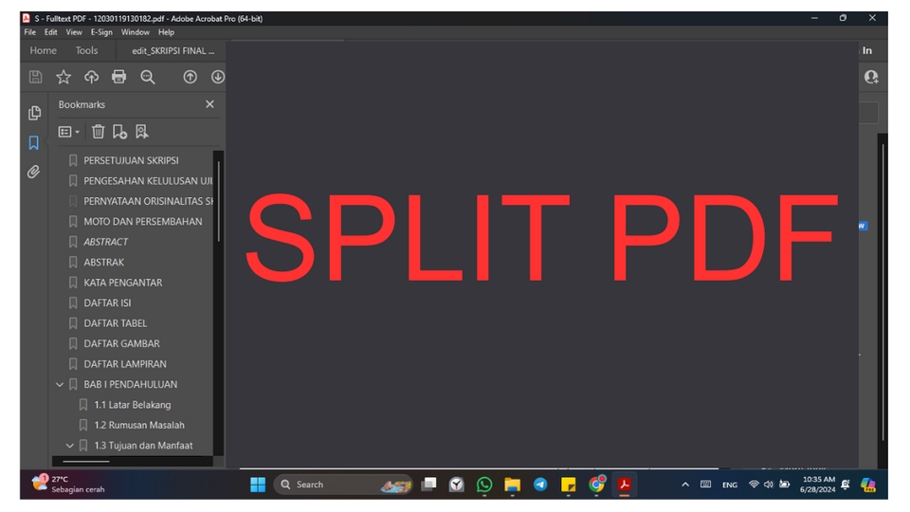Select DAFTAR GAMBAR bookmark

click(x=122, y=343)
